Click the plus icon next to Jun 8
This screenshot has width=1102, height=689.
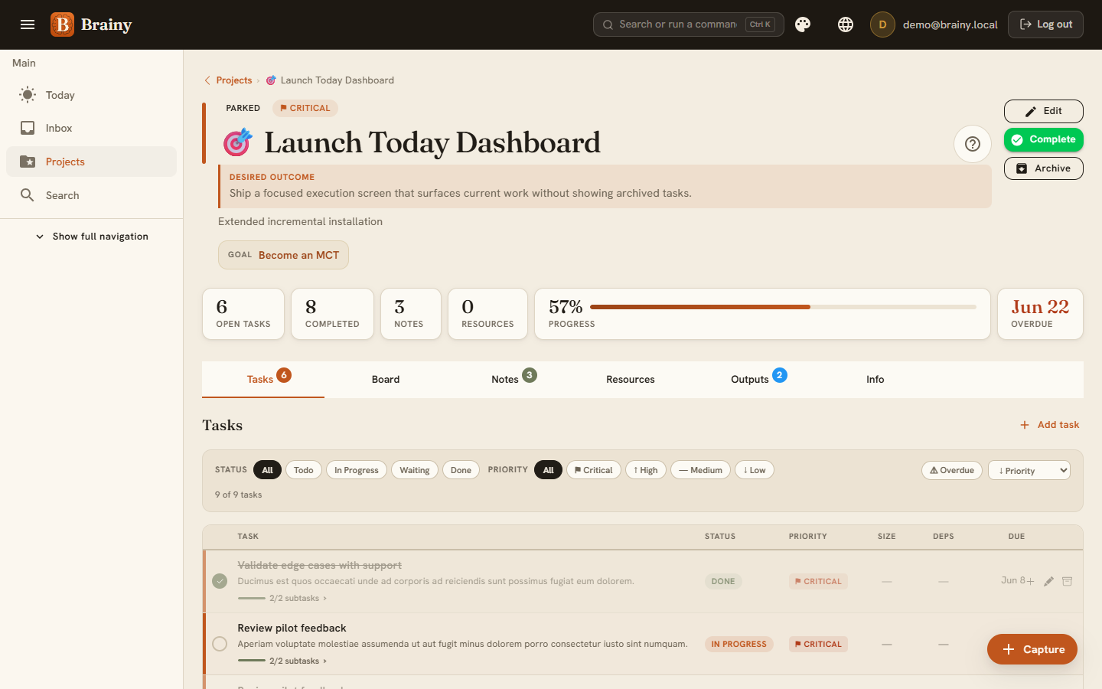click(1030, 581)
